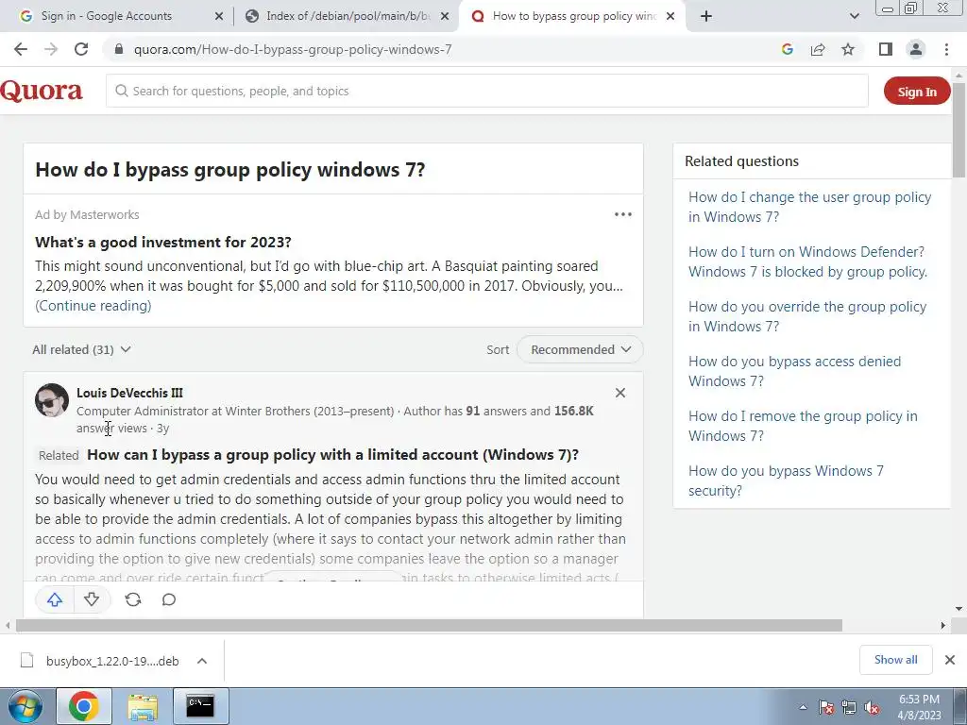967x725 pixels.
Task: Close the Quora tab
Action: [671, 17]
